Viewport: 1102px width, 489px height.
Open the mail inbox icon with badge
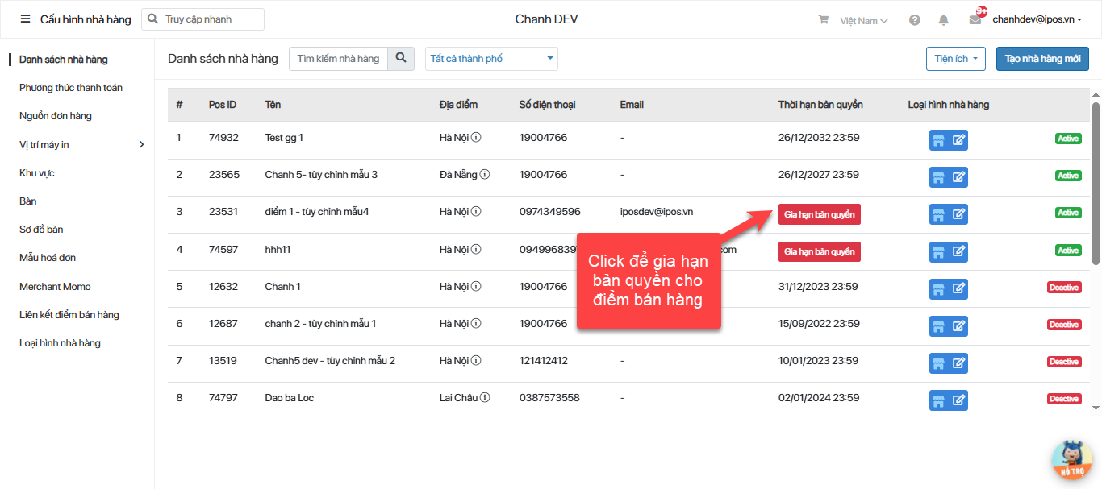click(x=975, y=20)
